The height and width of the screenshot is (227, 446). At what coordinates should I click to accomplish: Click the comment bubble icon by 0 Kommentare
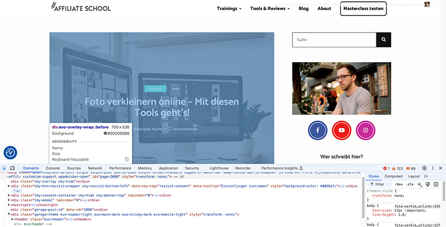tap(170, 129)
